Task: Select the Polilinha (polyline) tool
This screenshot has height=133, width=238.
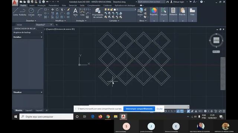Action: tap(22, 12)
